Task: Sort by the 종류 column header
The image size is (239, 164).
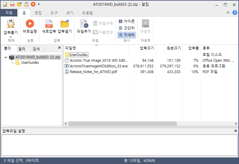Action: [218, 48]
